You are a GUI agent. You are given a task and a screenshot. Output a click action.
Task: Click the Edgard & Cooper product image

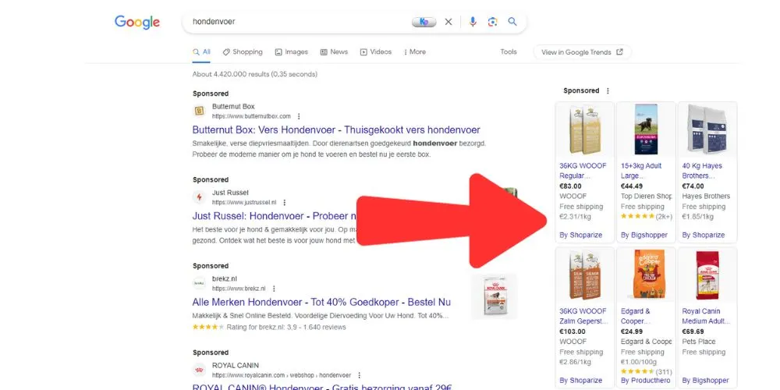[646, 275]
